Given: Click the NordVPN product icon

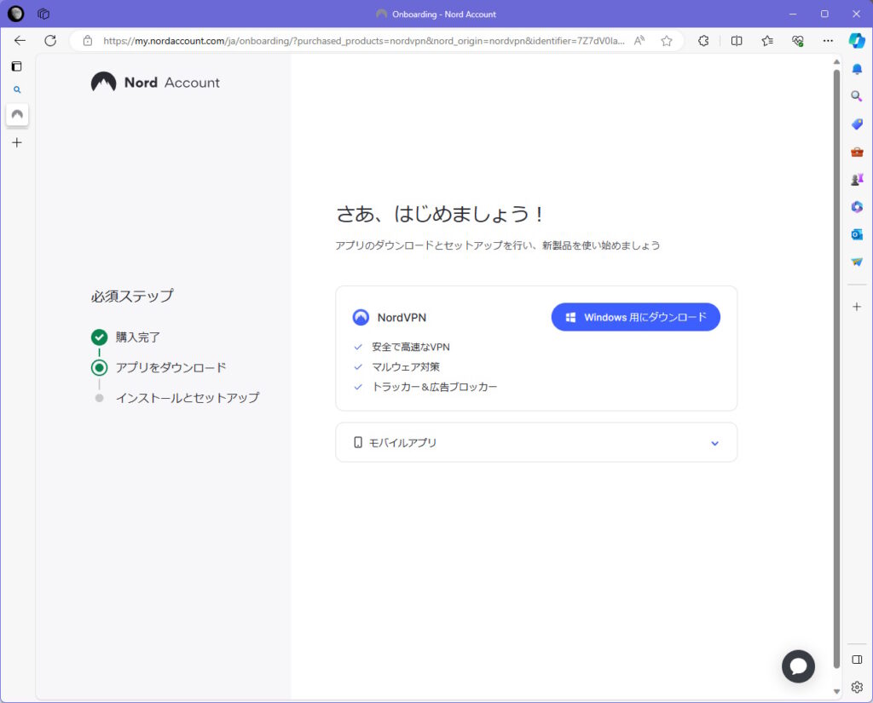Looking at the screenshot, I should pyautogui.click(x=361, y=317).
